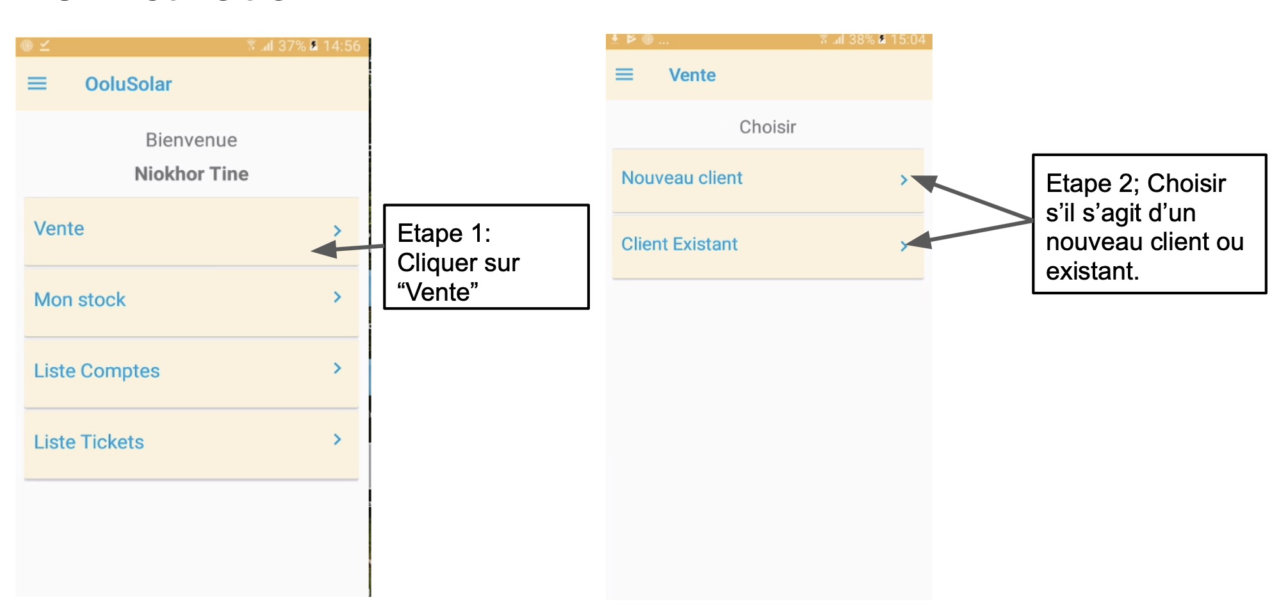The width and height of the screenshot is (1272, 604).
Task: Choose Client Existant option
Action: coord(768,247)
